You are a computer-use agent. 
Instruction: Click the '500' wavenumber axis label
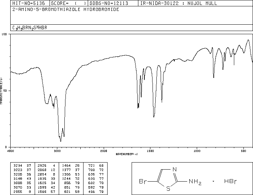pyautogui.click(x=244, y=151)
